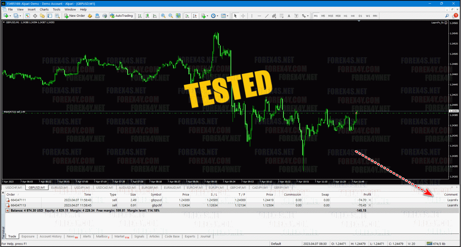
Task: Toggle the chart Auto Scroll button
Action: [187, 16]
